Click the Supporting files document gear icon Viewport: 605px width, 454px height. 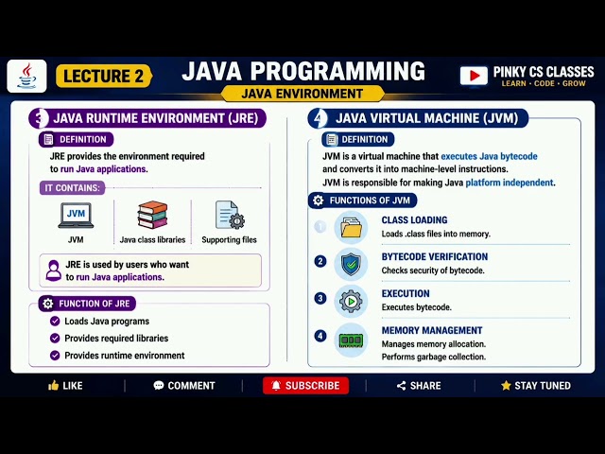click(230, 215)
